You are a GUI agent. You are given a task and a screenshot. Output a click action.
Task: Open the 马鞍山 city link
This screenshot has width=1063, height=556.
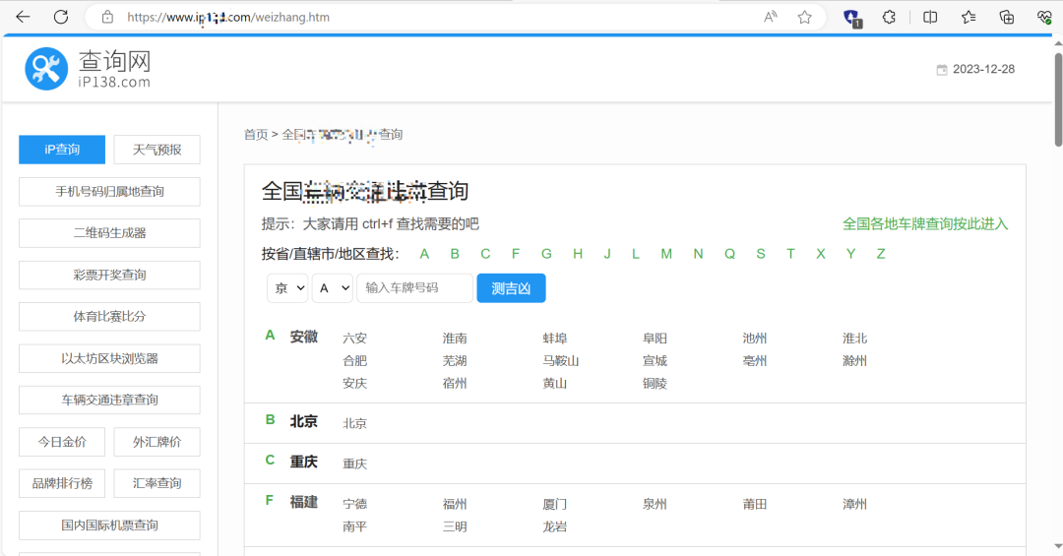click(561, 361)
